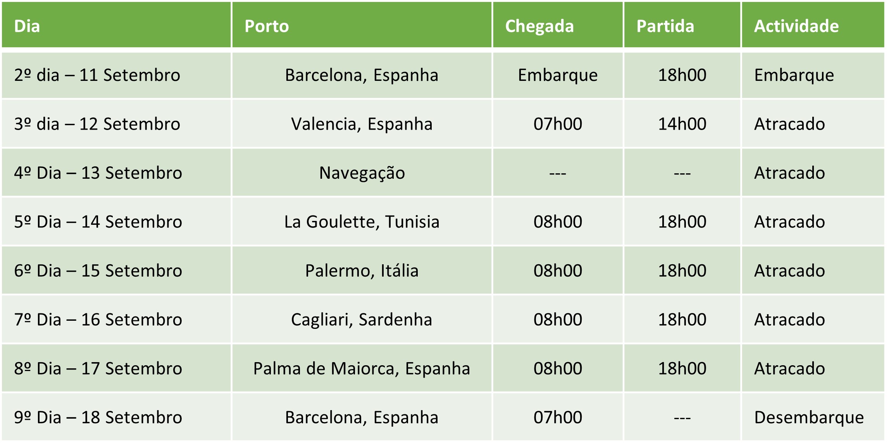Select the Navegação cell
This screenshot has height=443, width=889.
point(362,173)
